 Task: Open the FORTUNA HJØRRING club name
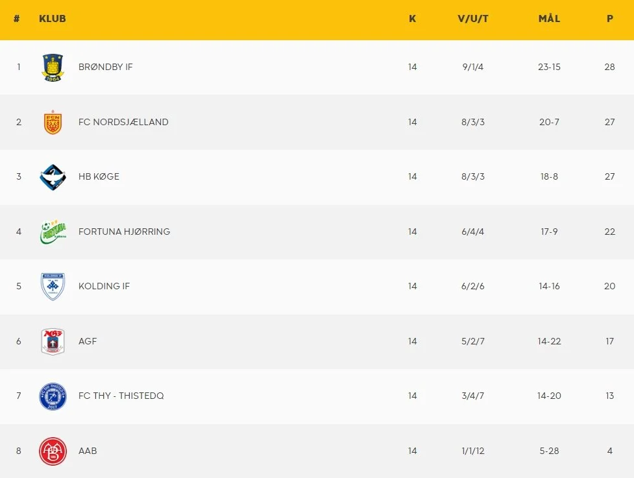pyautogui.click(x=124, y=232)
